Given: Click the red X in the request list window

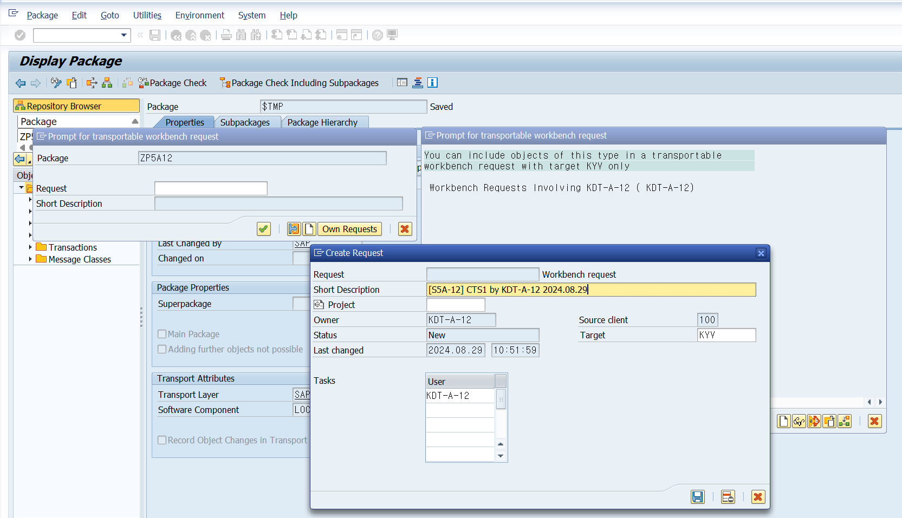Looking at the screenshot, I should pyautogui.click(x=875, y=421).
